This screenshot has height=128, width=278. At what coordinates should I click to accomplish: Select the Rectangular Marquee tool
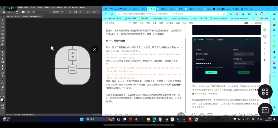click(x=3, y=24)
